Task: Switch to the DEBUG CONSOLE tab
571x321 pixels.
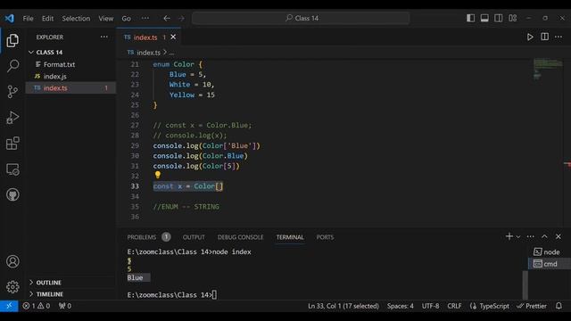Action: point(240,237)
